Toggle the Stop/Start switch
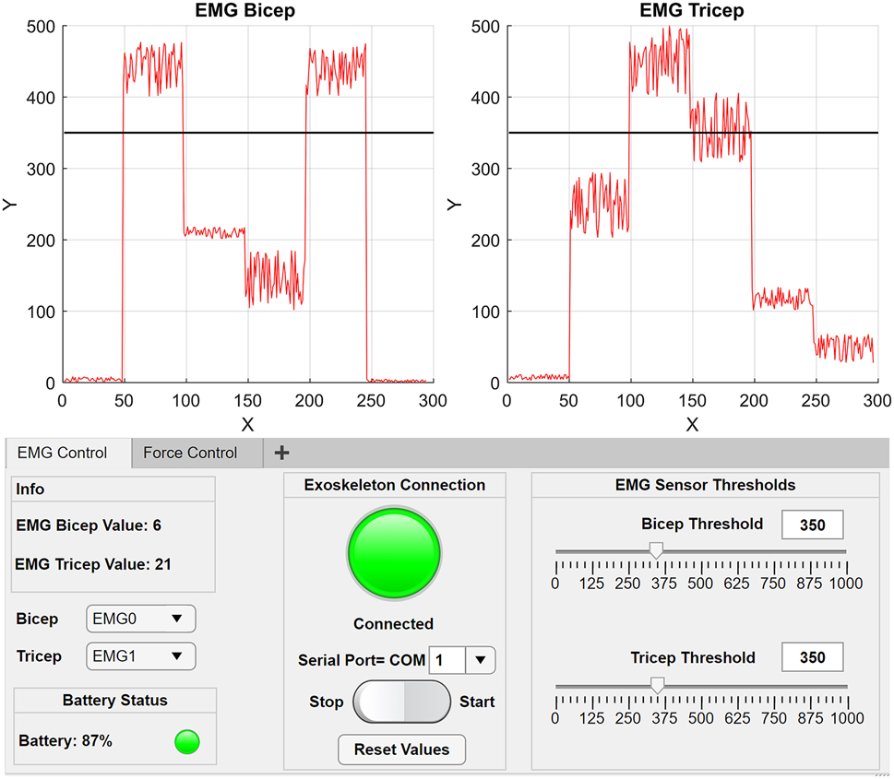Screen dimensions: 894x779 (x=402, y=702)
